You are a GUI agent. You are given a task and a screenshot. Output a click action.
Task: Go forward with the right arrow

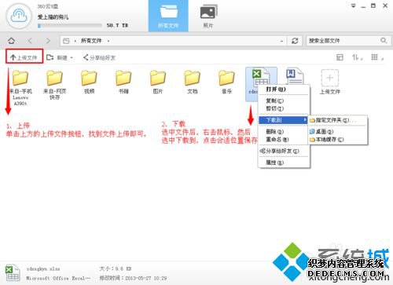click(48, 41)
